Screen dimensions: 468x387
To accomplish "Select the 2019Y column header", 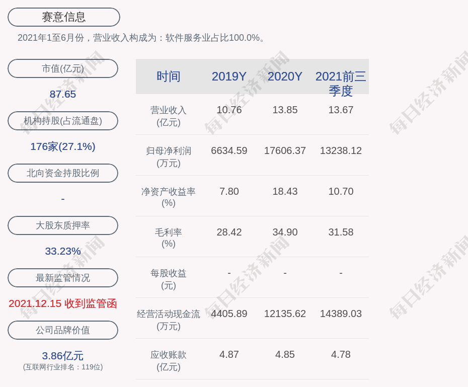I will click(x=229, y=76).
